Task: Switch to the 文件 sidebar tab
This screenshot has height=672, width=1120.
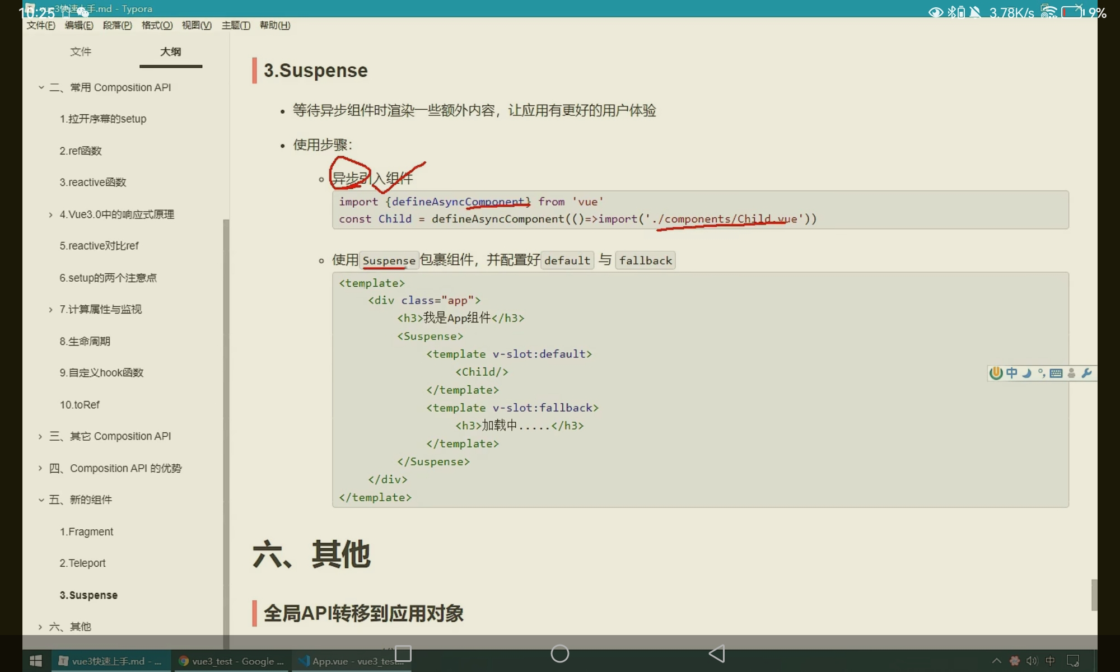Action: coord(80,52)
